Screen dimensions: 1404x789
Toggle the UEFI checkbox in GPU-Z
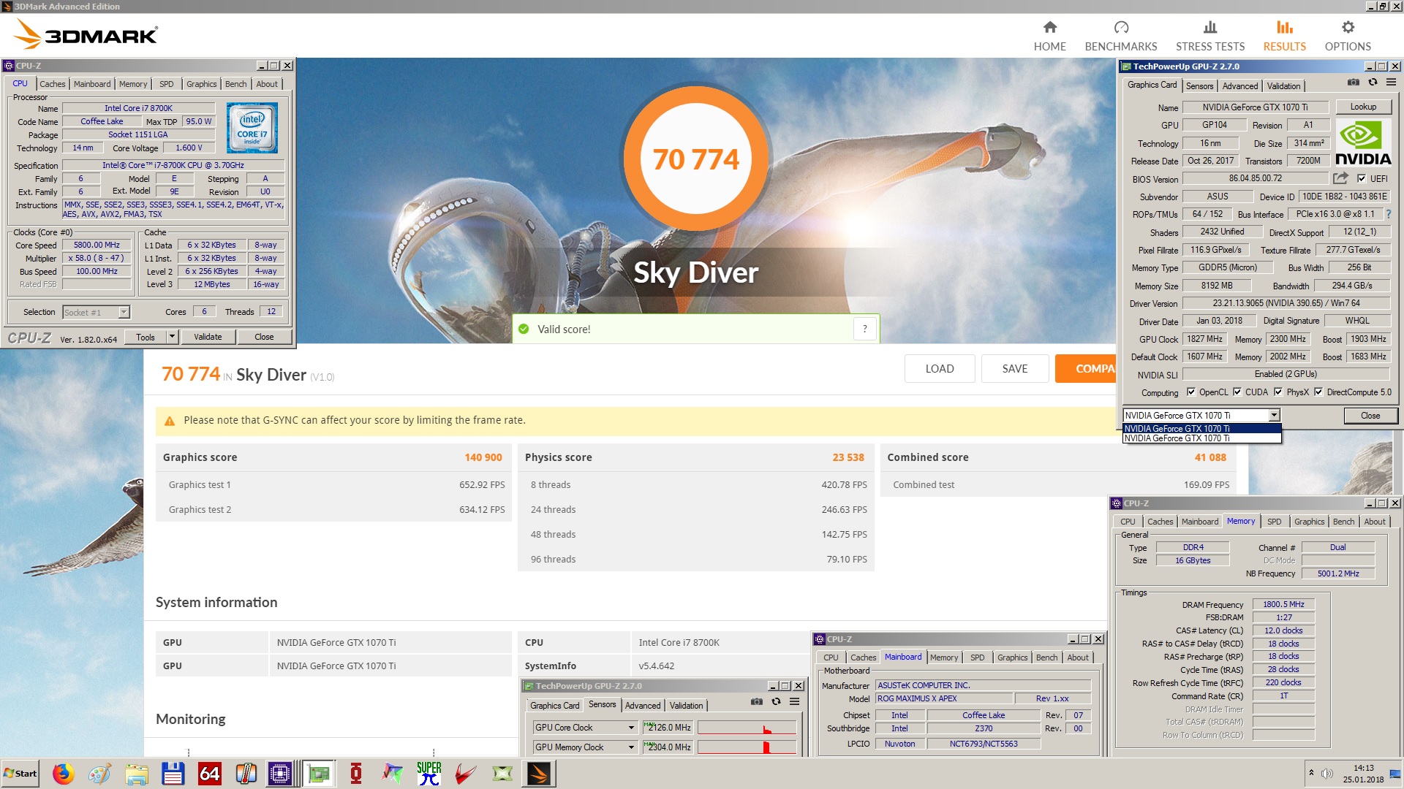[1361, 178]
